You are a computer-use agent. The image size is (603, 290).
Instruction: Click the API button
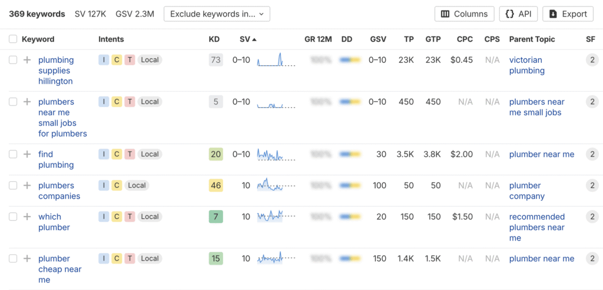[518, 14]
